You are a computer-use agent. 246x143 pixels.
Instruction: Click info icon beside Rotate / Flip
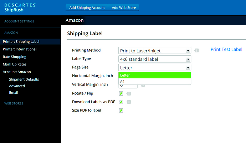click(128, 94)
